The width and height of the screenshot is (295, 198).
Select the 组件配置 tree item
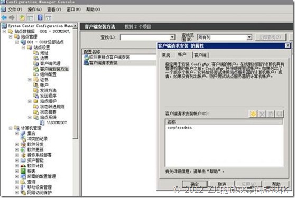pyautogui.click(x=48, y=74)
